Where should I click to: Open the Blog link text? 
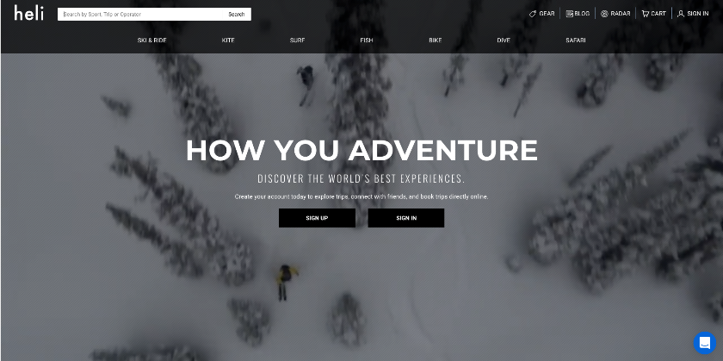[x=582, y=14]
